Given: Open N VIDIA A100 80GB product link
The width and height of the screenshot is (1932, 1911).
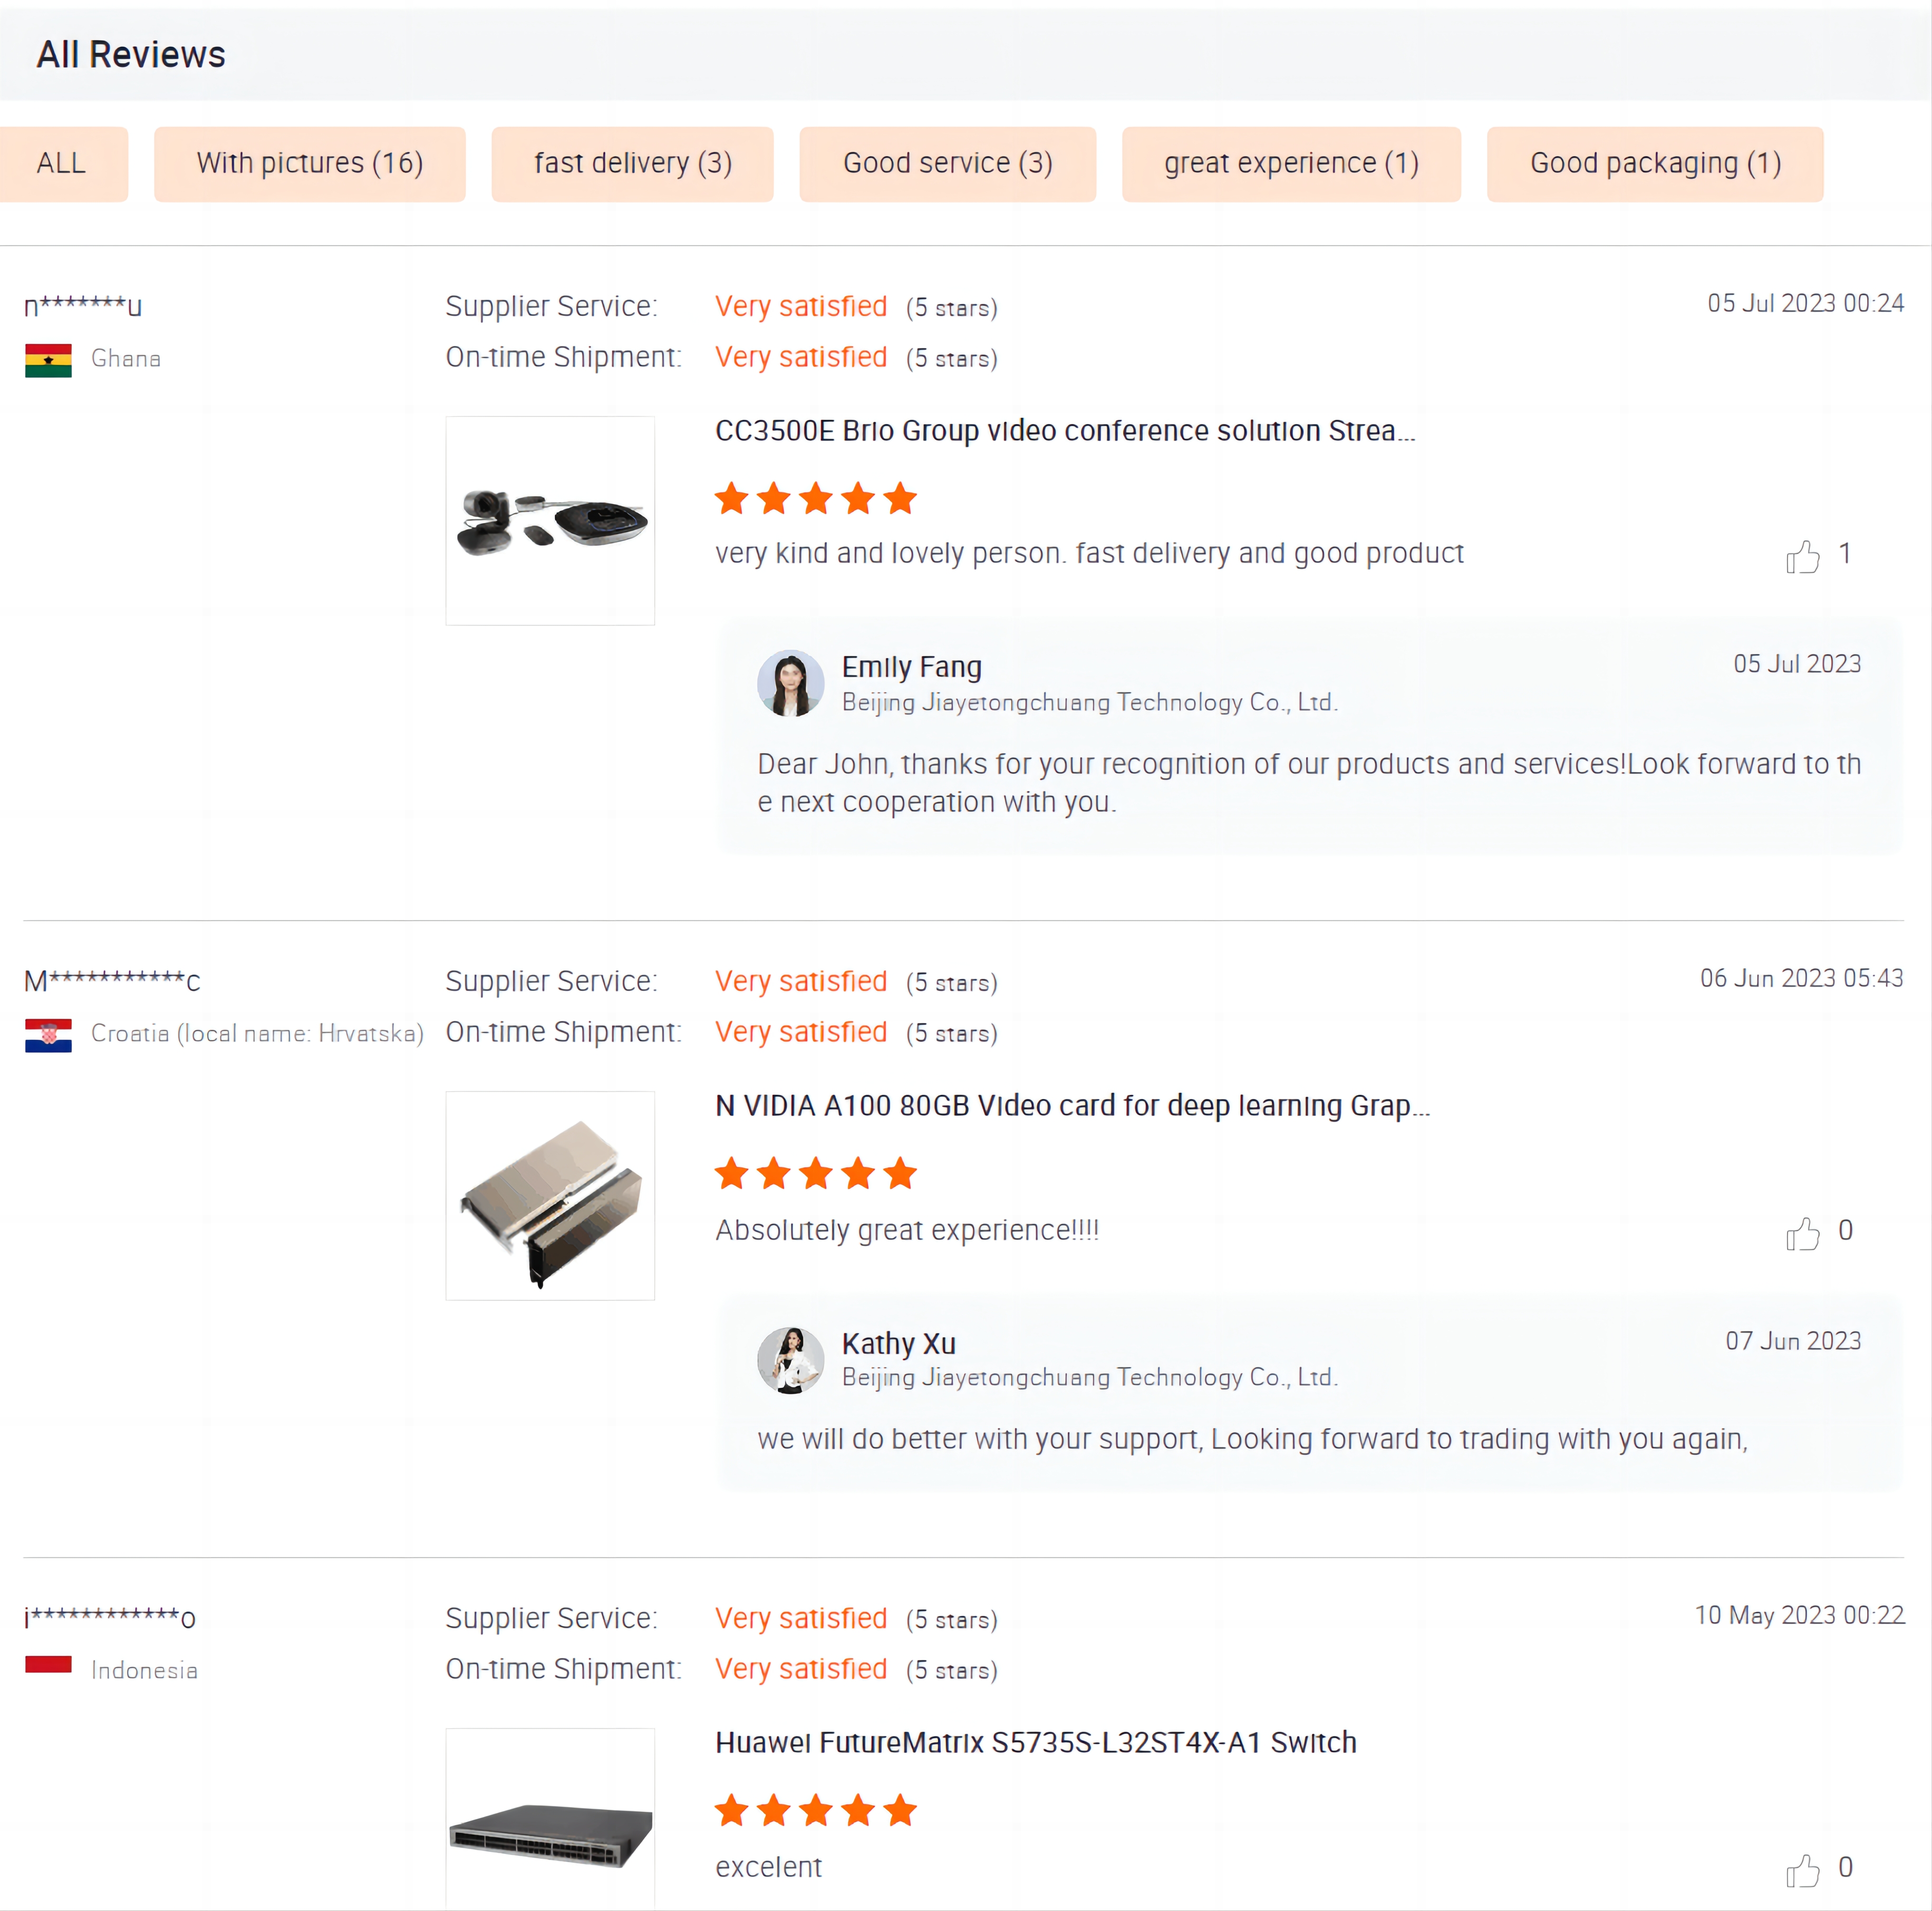Looking at the screenshot, I should (x=1072, y=1106).
